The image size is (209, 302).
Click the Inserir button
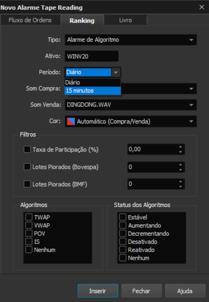(98, 291)
